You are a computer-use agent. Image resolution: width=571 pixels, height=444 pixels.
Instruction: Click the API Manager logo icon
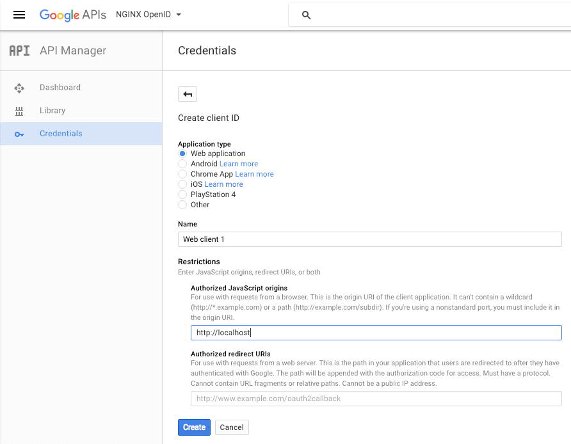(19, 51)
